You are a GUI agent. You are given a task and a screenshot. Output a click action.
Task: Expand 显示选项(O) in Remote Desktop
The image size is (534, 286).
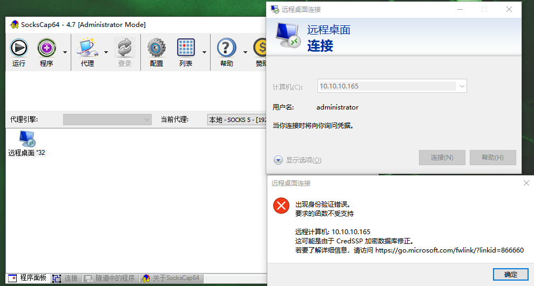298,160
